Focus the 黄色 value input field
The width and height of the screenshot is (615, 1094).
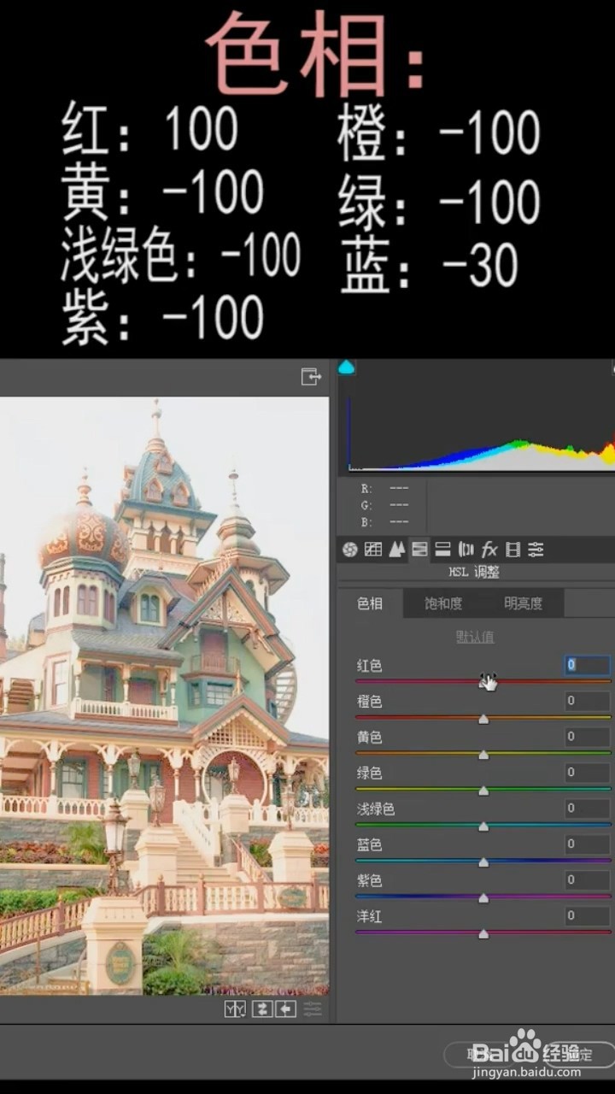coord(588,737)
